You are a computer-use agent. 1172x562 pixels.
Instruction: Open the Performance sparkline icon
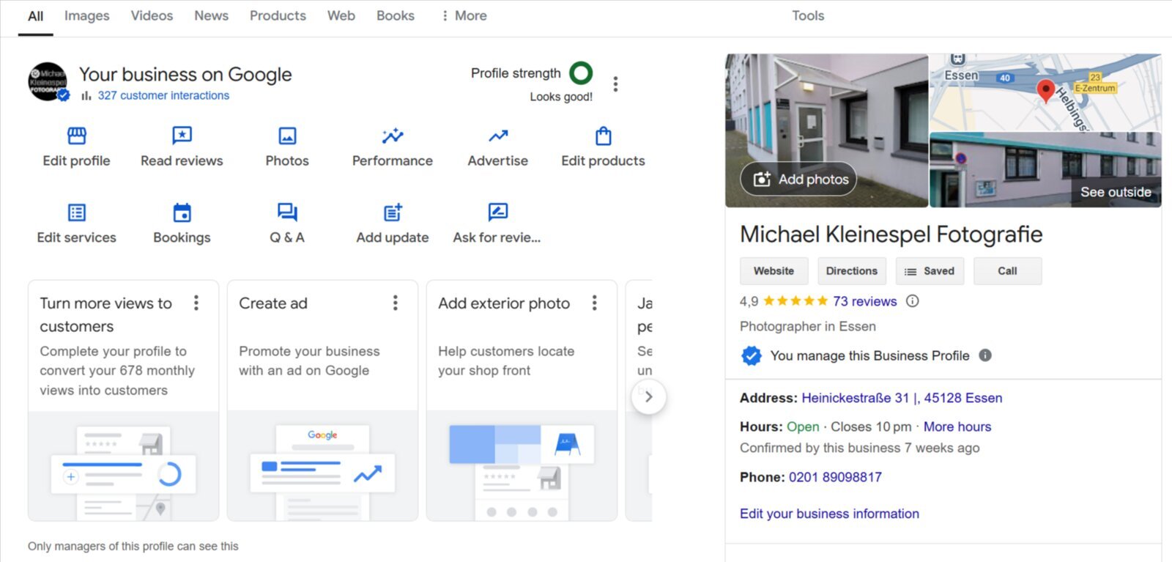click(393, 136)
